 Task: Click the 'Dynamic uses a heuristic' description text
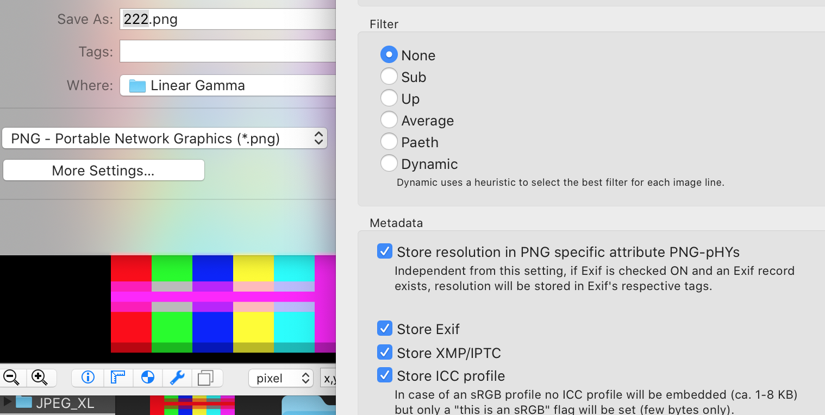point(560,183)
